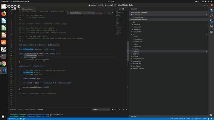Create a new terminal with the plus icon
Image resolution: width=214 pixels, height=120 pixels.
(112, 110)
